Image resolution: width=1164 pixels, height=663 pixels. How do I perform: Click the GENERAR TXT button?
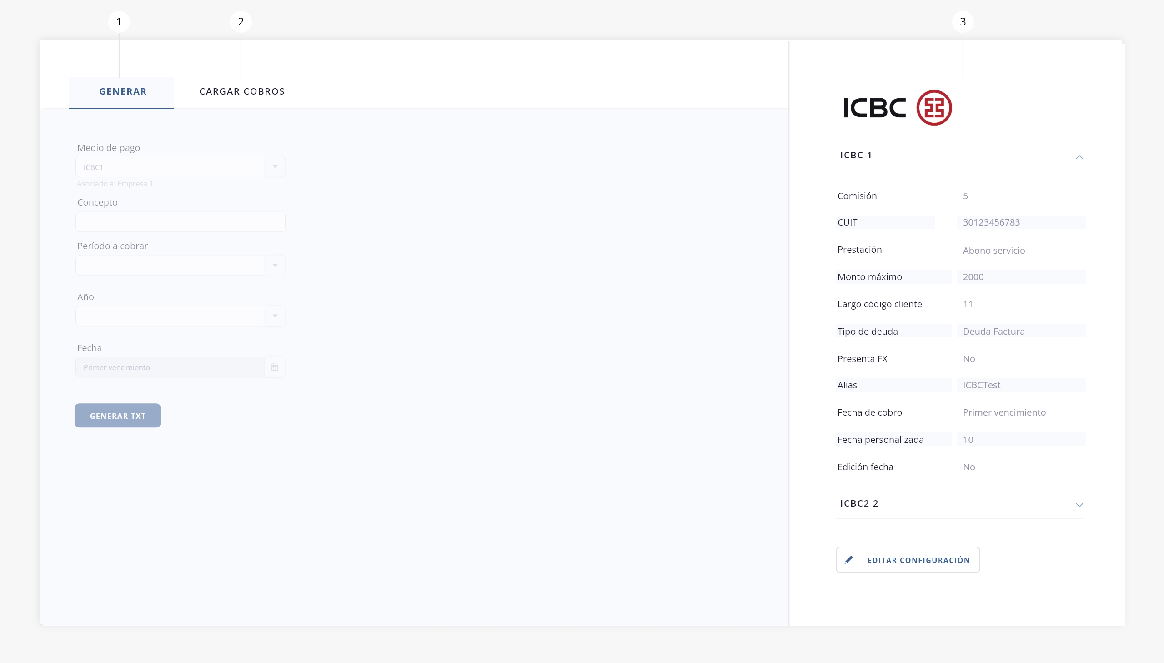118,416
